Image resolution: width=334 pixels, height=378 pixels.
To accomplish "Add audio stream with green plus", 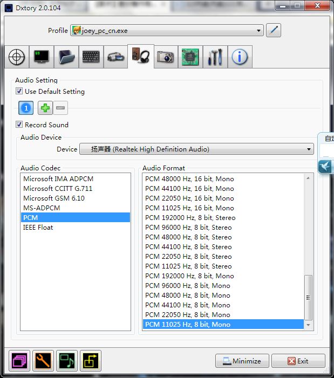I will pyautogui.click(x=45, y=108).
